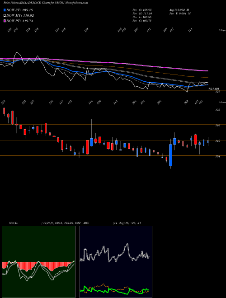This screenshot has height=298, width=226.
Task: Select the 'DOW PT: 119.74' legend text
Action: pyautogui.click(x=19, y=21)
